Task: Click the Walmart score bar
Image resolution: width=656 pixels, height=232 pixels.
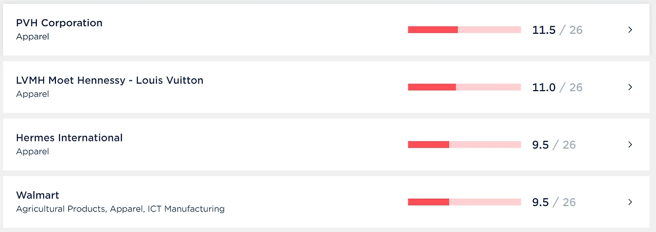Action: (x=464, y=202)
